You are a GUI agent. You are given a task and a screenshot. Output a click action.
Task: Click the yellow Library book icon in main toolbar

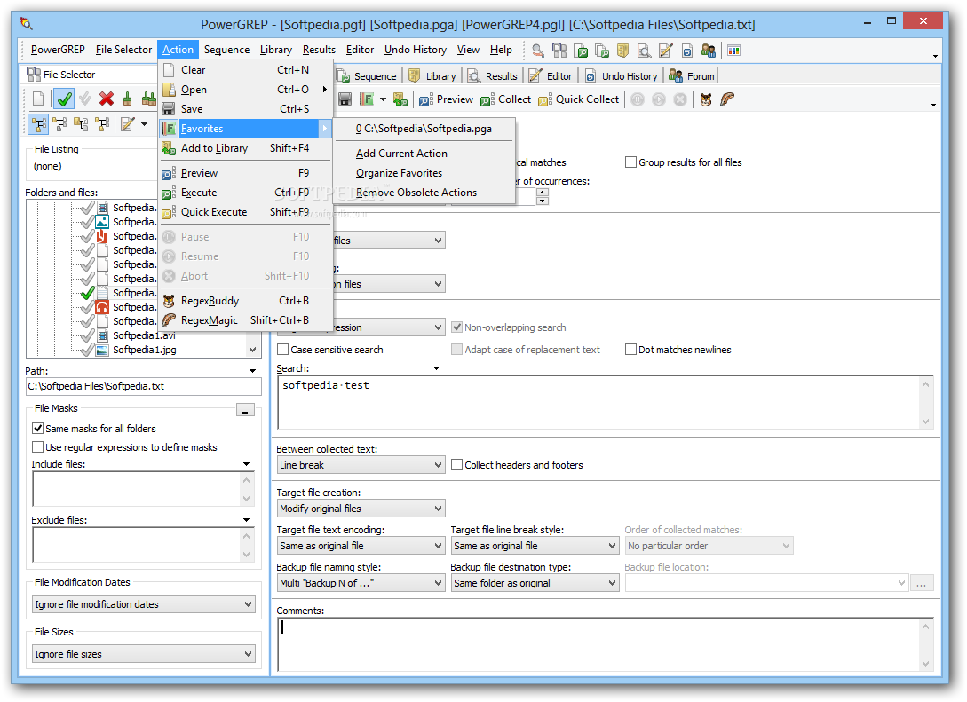pos(622,50)
